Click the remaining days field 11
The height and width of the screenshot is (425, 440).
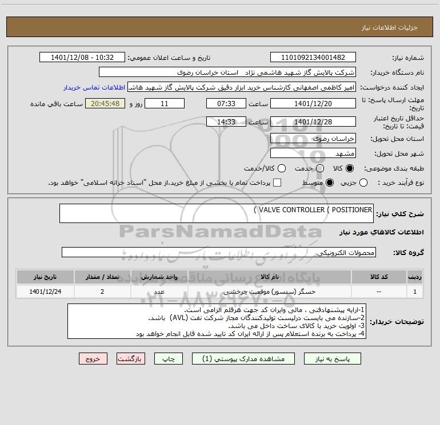[x=165, y=103]
